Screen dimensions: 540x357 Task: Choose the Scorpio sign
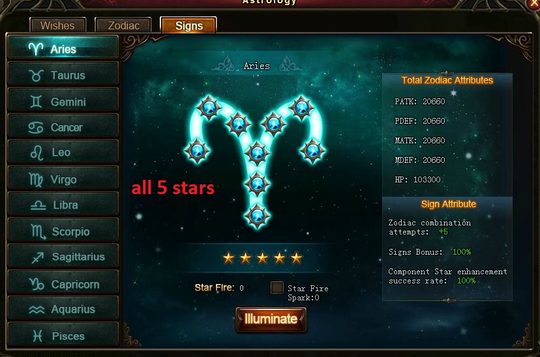[63, 231]
